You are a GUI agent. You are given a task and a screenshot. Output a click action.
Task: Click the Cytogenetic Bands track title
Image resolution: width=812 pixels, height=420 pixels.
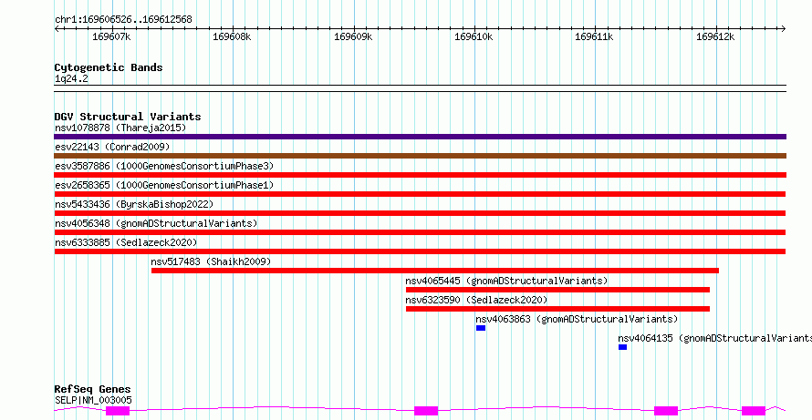click(109, 67)
